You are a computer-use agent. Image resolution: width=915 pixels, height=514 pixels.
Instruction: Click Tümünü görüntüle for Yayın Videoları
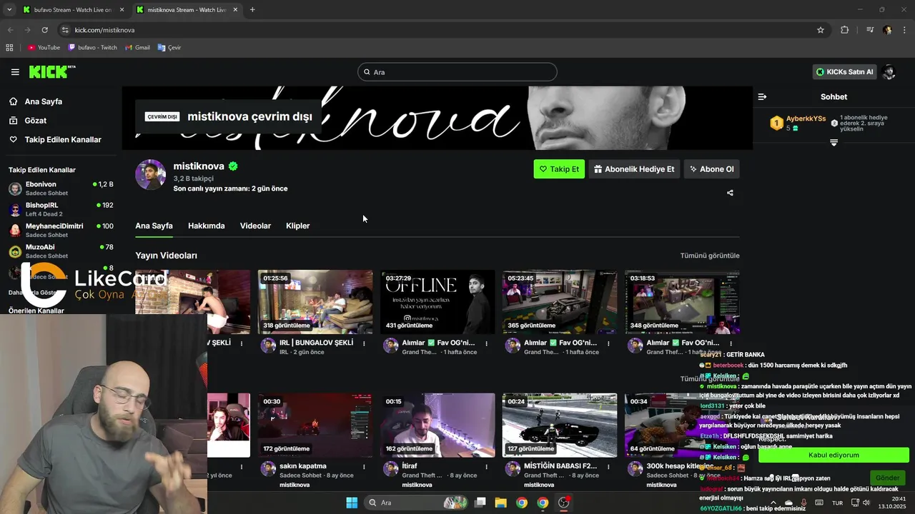710,256
